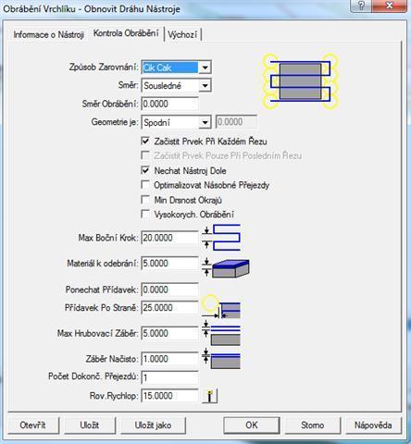Expand the Směr dropdown showing Sousledné
411x444 pixels.
coord(205,85)
